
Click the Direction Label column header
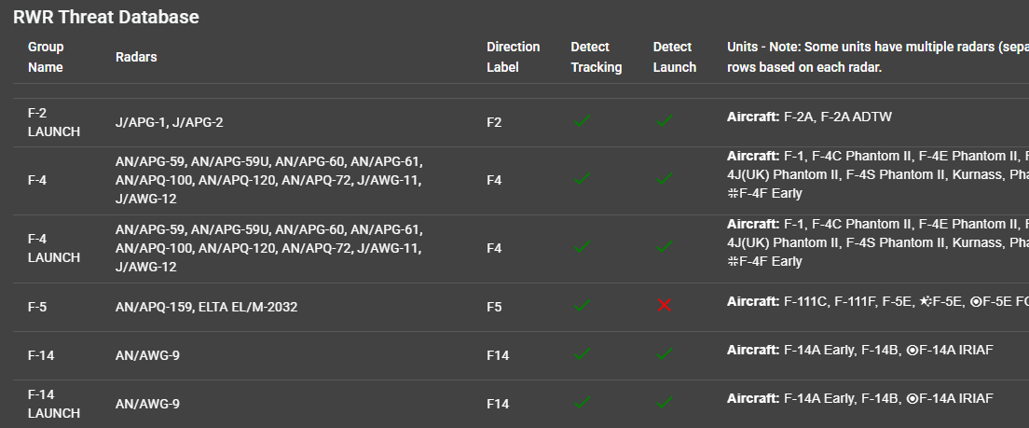[x=513, y=57]
